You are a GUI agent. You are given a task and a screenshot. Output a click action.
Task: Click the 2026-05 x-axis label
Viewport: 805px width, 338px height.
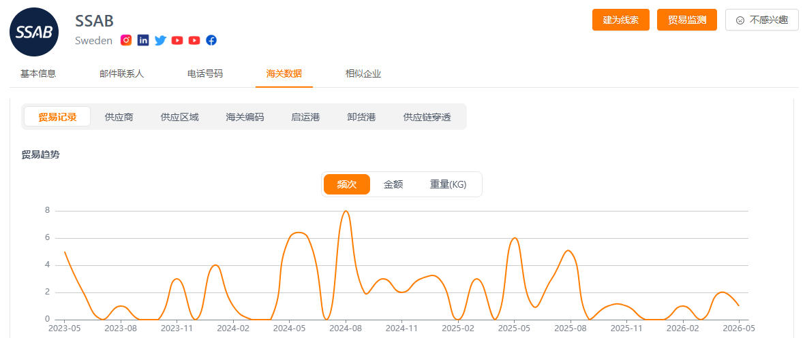pyautogui.click(x=739, y=328)
